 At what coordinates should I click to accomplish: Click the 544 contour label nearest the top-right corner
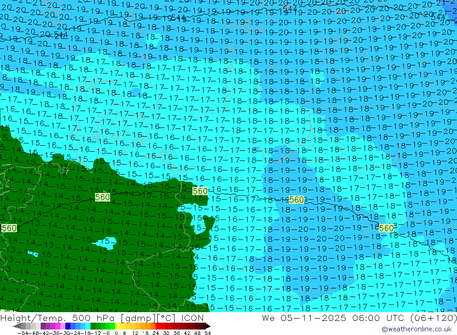438,17
